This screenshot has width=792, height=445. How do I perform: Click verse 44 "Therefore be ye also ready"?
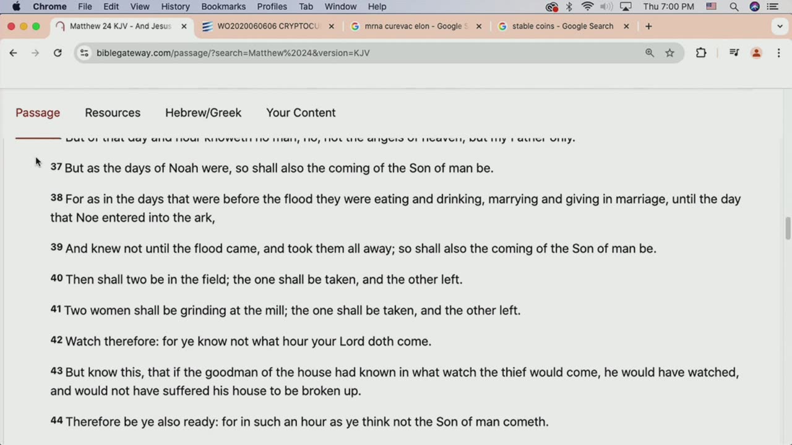click(299, 422)
